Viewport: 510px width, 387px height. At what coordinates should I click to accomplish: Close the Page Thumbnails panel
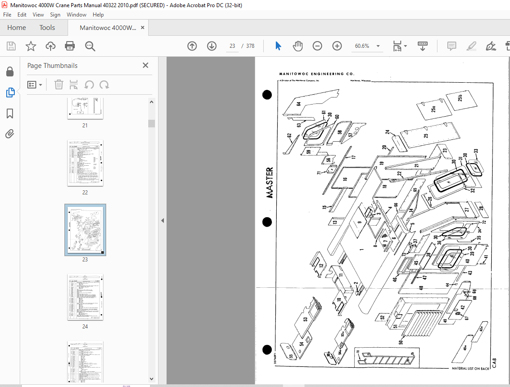point(146,65)
